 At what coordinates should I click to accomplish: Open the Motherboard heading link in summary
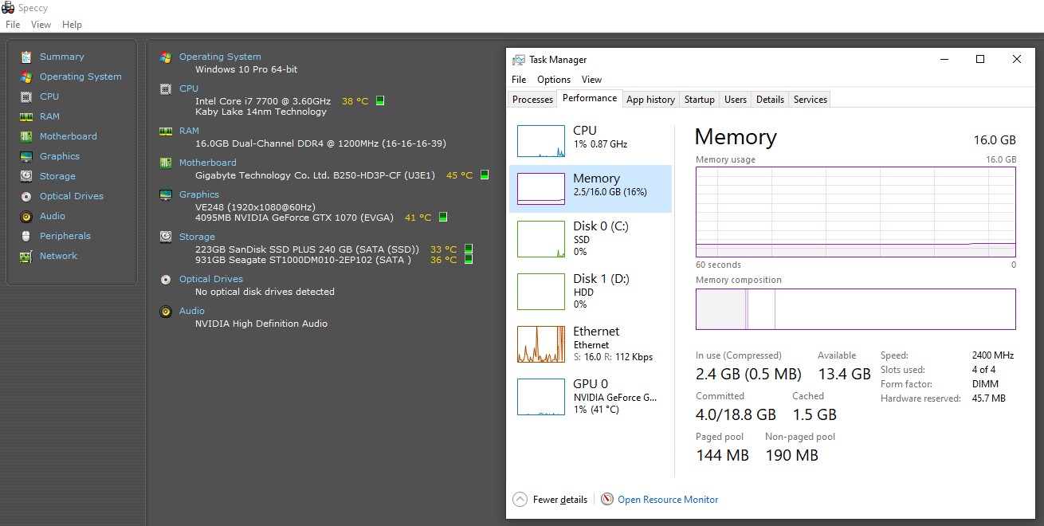pyautogui.click(x=208, y=163)
